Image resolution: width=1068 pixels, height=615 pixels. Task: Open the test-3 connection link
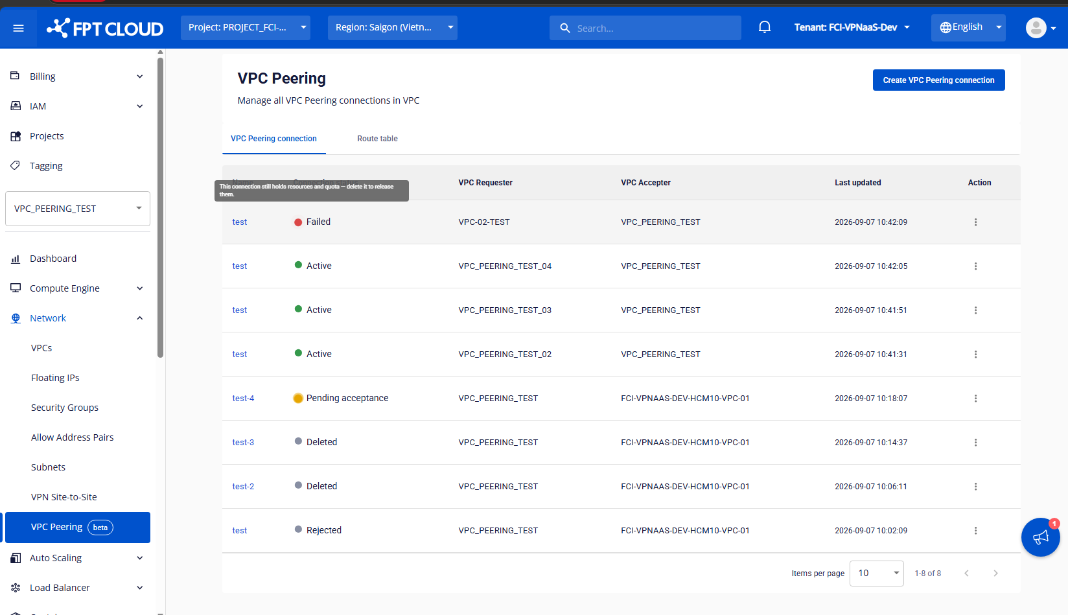pyautogui.click(x=243, y=443)
